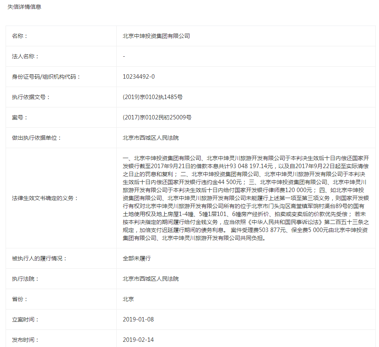The height and width of the screenshot is (347, 379).
Task: Select the label 做出执行依据单位：
Action: 36,138
